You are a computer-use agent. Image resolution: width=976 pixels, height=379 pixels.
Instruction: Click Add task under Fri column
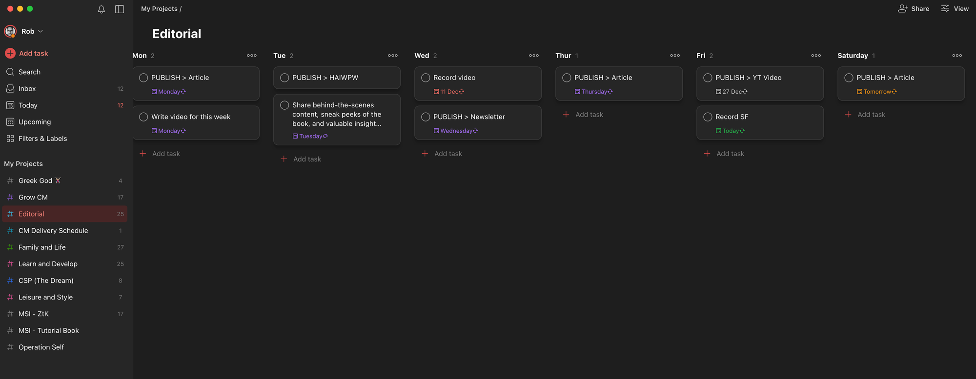click(x=724, y=154)
